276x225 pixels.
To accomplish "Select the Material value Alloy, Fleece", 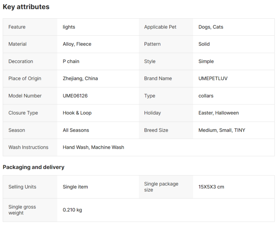I will 77,44.
